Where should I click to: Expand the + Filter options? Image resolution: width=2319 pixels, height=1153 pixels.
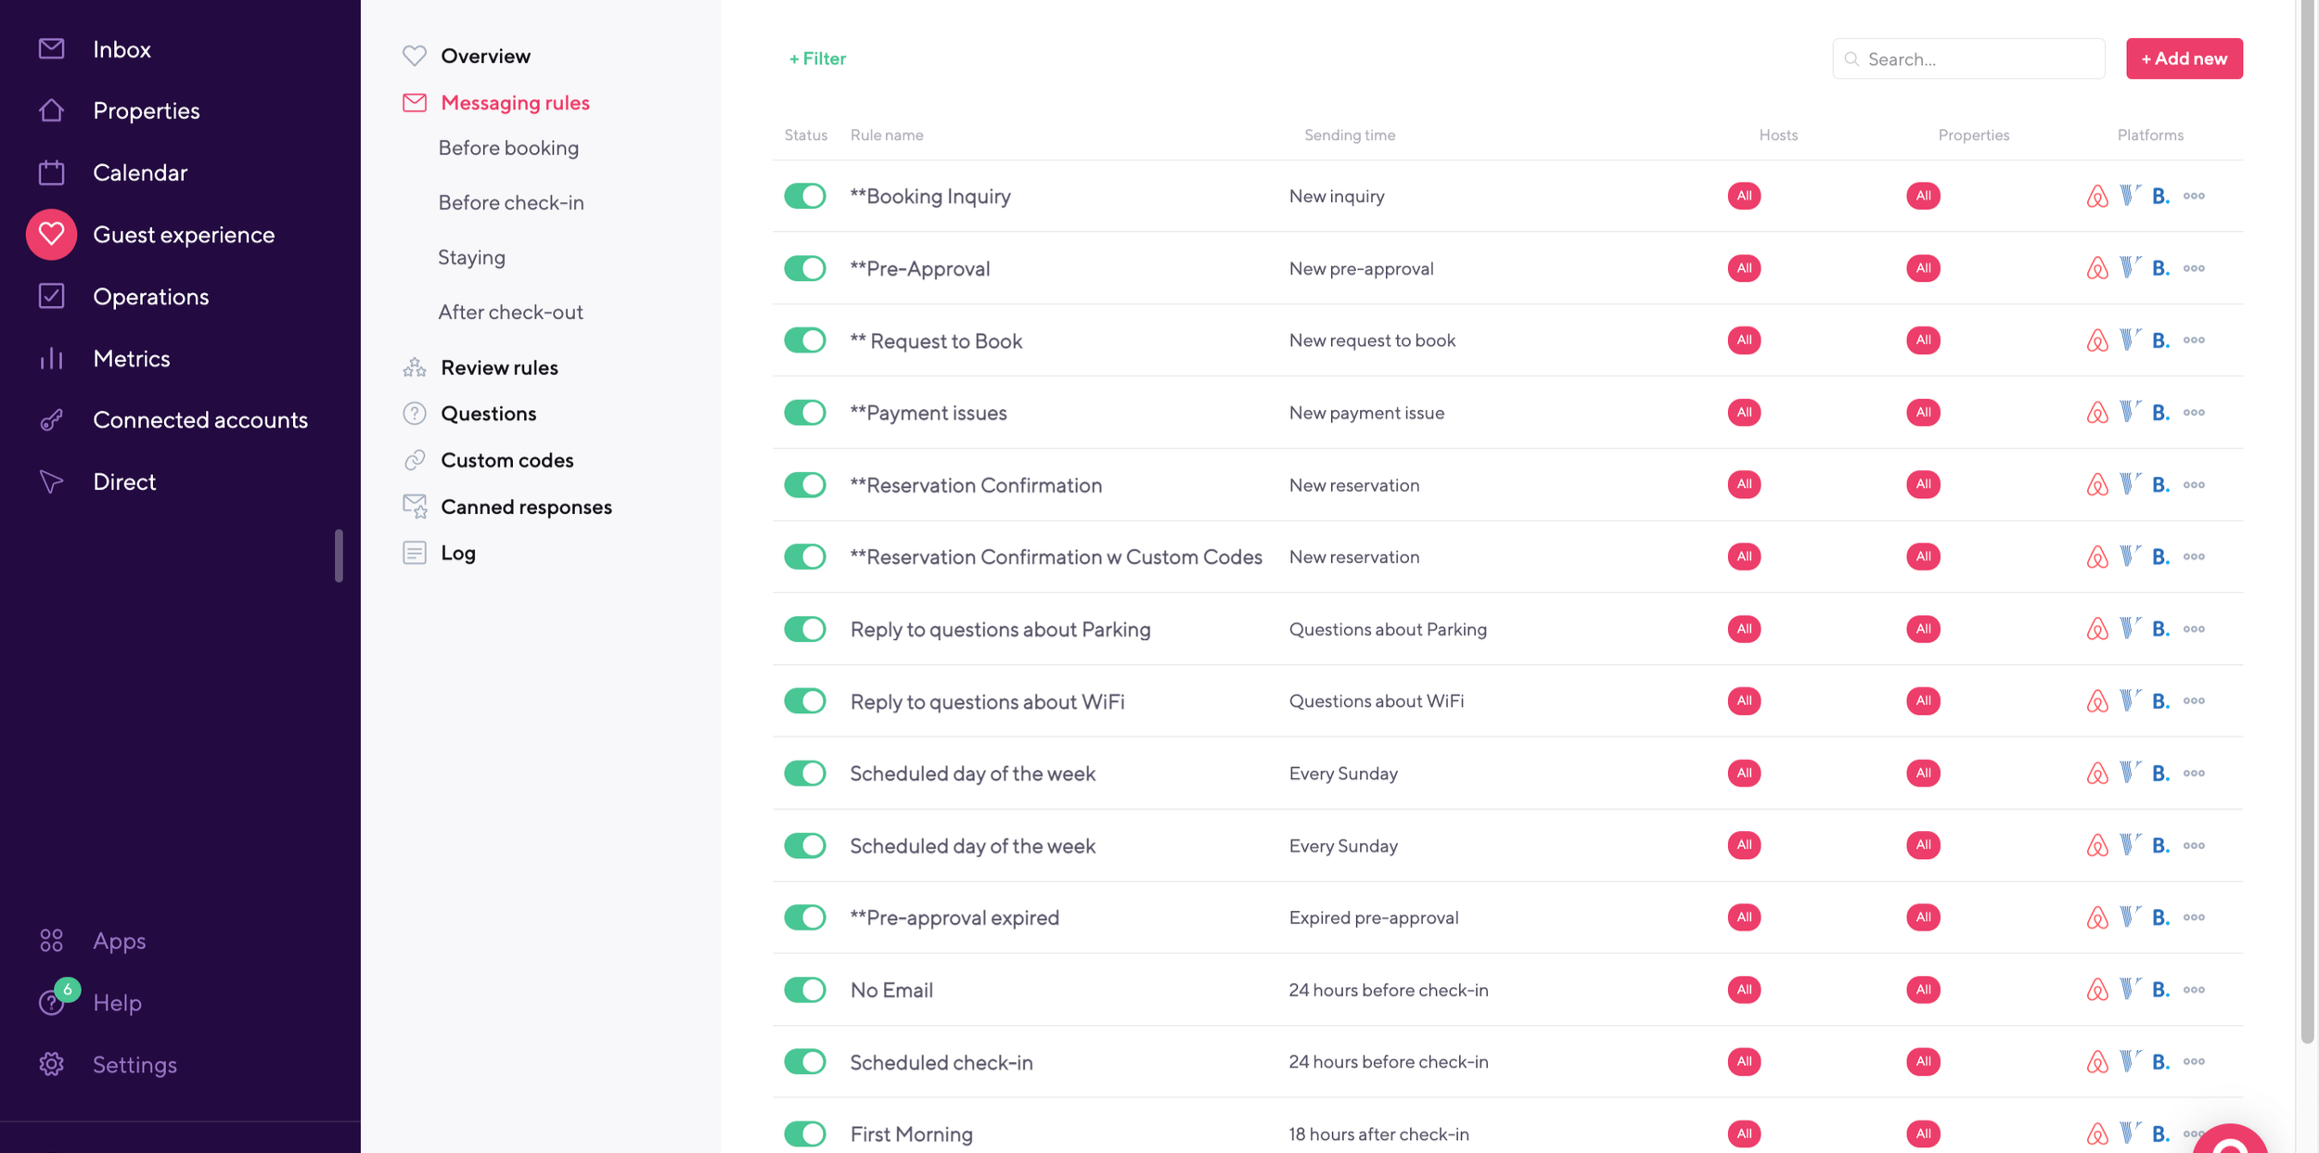(817, 58)
